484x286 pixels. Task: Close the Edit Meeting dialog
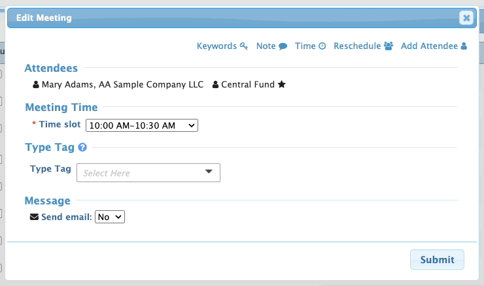coord(466,18)
